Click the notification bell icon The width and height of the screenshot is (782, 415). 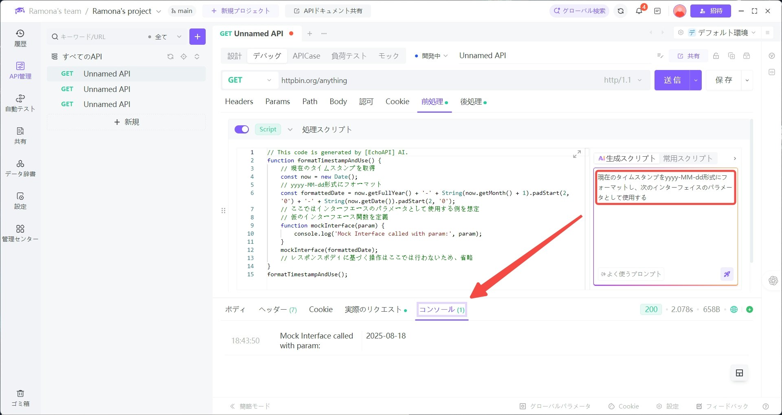click(x=639, y=11)
